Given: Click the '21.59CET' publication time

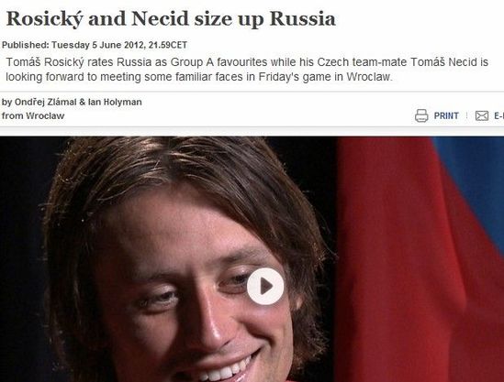Looking at the screenshot, I should 168,45.
